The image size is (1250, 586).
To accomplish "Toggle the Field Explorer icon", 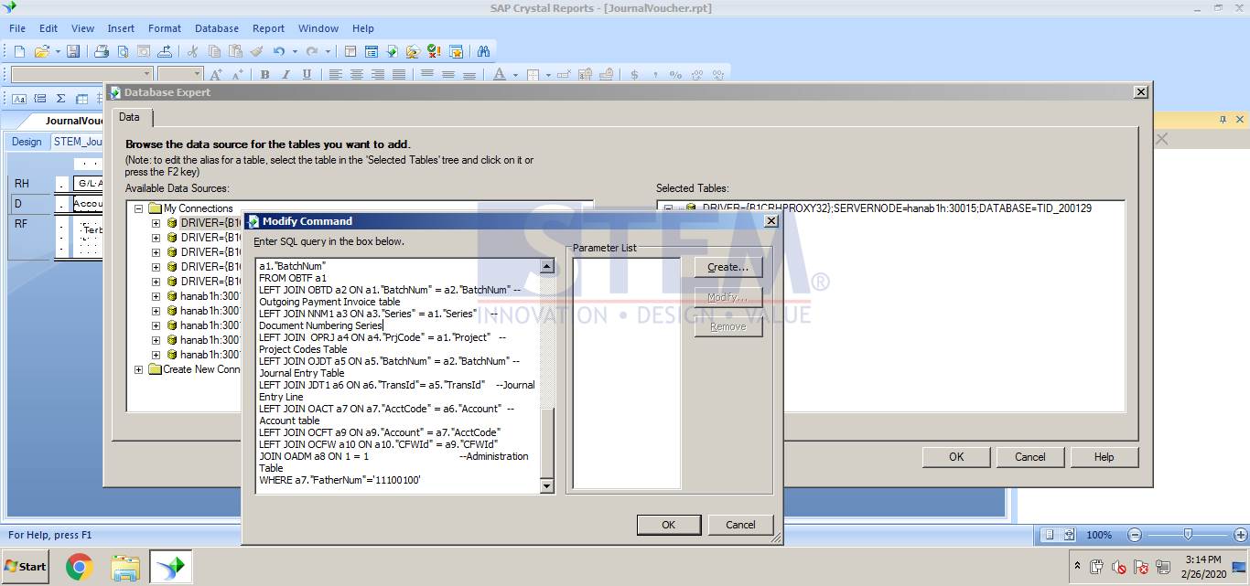I will click(x=372, y=51).
